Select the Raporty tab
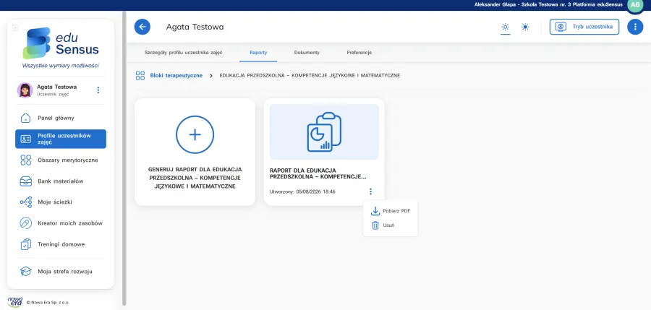Screen dimensions: 651x310 point(258,53)
